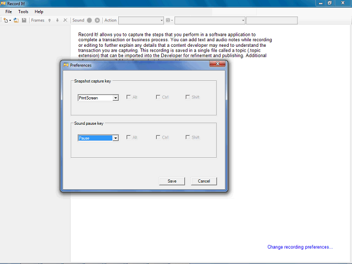
Task: Open the Help menu
Action: (39, 12)
